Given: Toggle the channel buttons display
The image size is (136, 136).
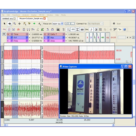Looking at the screenshot, I should 82,30.
